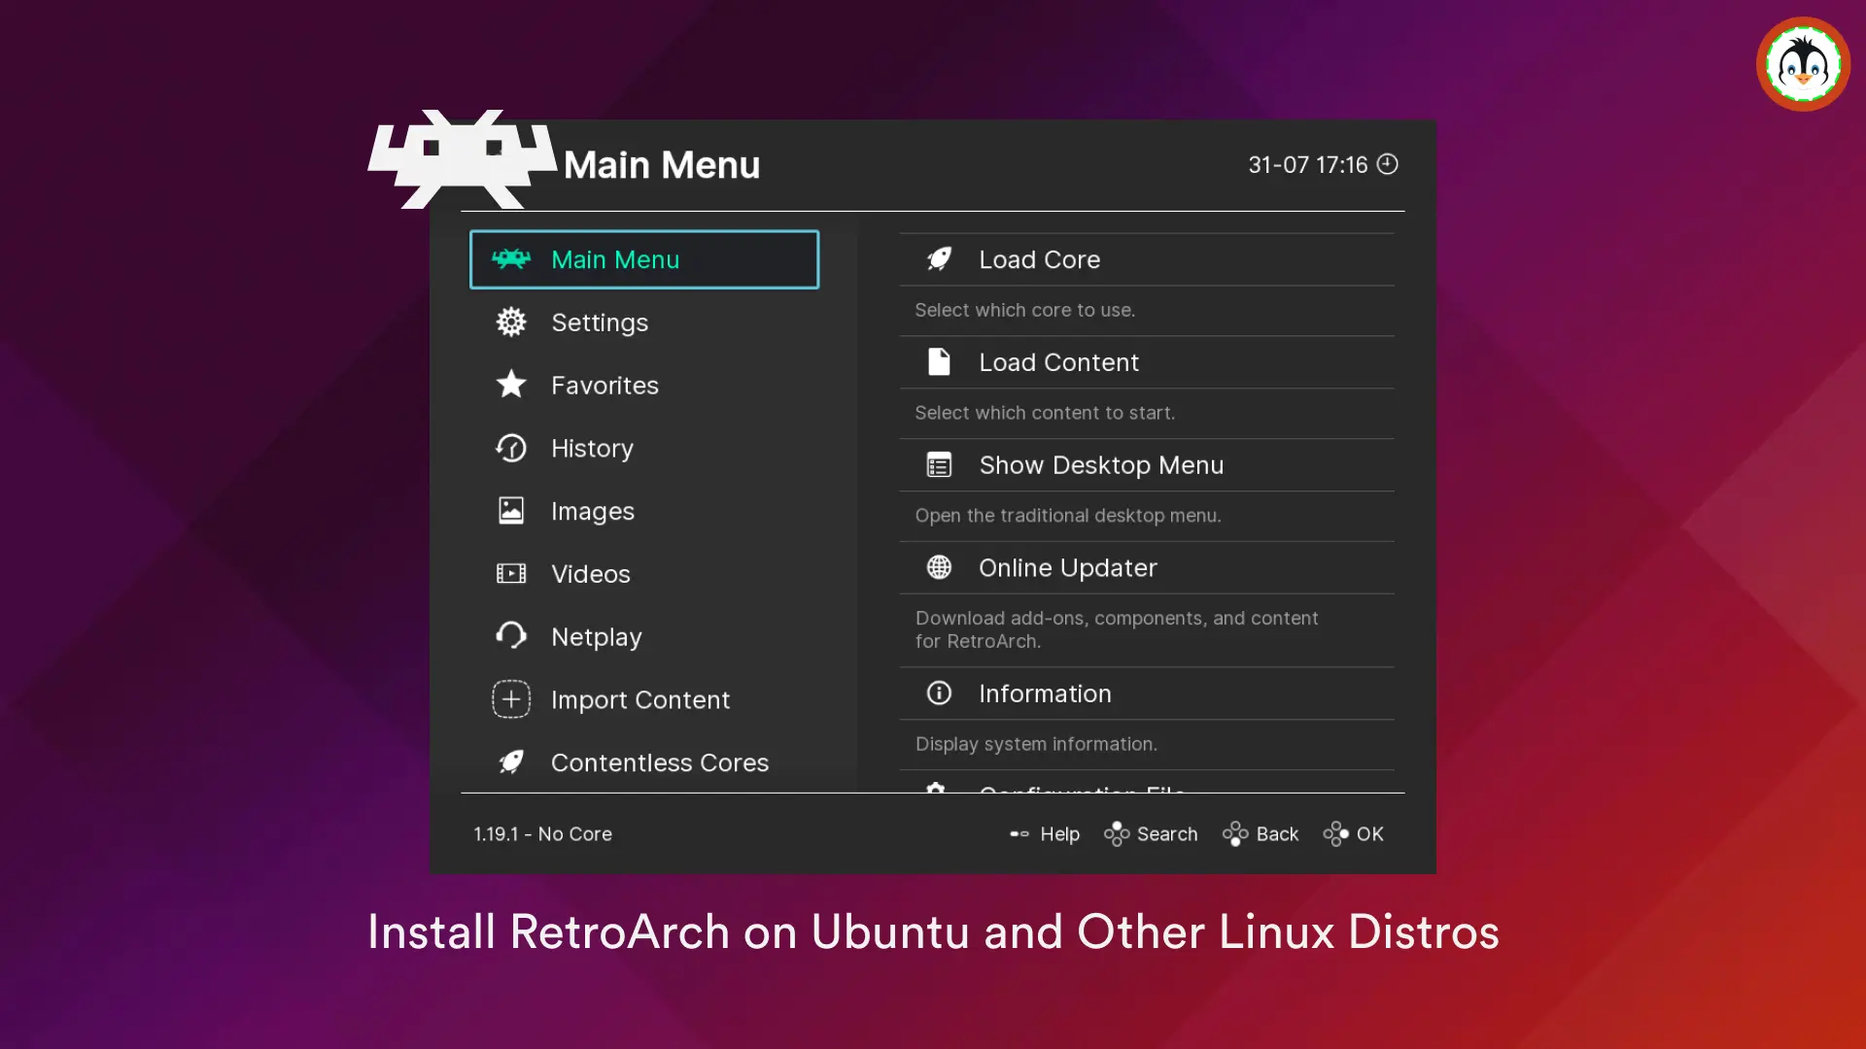Viewport: 1866px width, 1049px height.
Task: Click the Videos film icon
Action: pyautogui.click(x=510, y=573)
